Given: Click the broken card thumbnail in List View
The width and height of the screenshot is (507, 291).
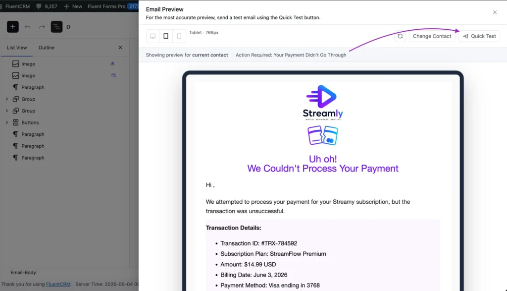Looking at the screenshot, I should tap(113, 75).
